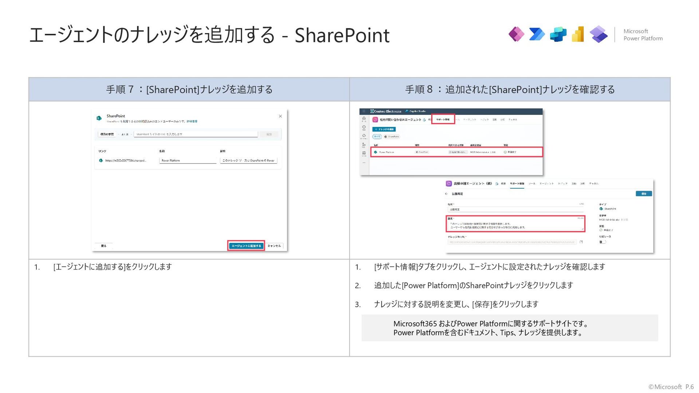Click the blue 保存 button

[x=644, y=194]
